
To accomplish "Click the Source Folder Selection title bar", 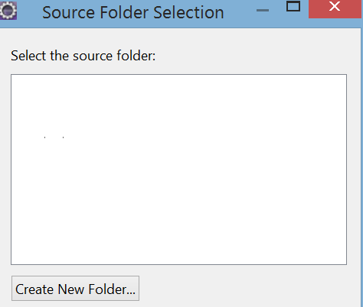I will tap(133, 12).
